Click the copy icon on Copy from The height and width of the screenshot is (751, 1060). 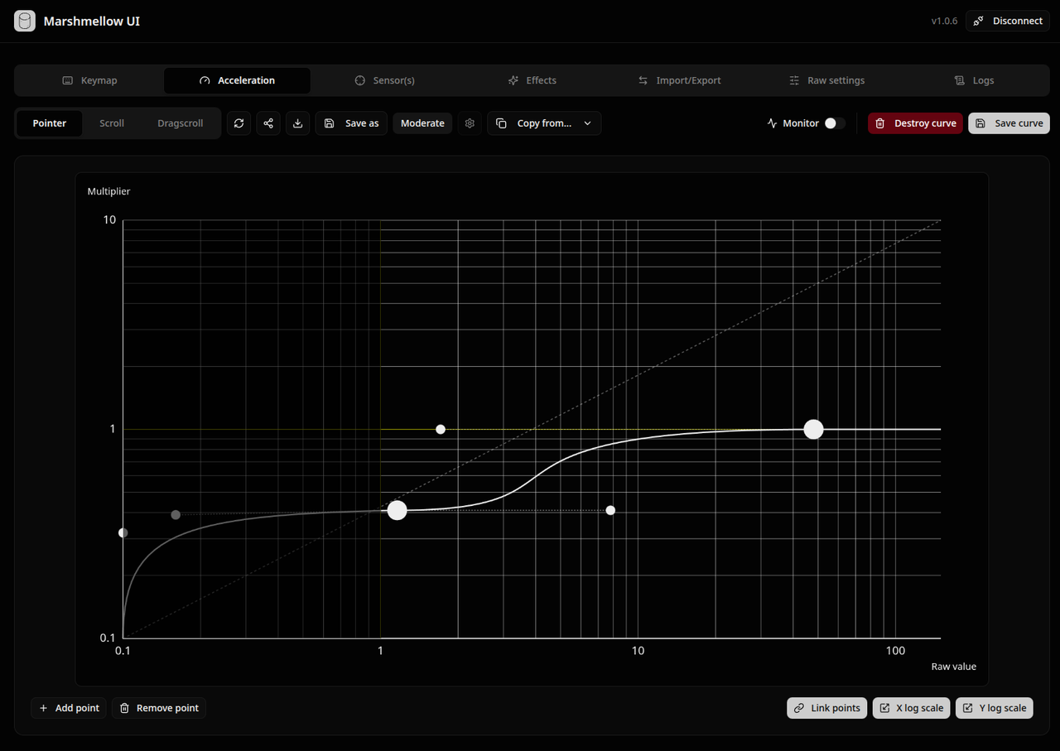pyautogui.click(x=501, y=123)
